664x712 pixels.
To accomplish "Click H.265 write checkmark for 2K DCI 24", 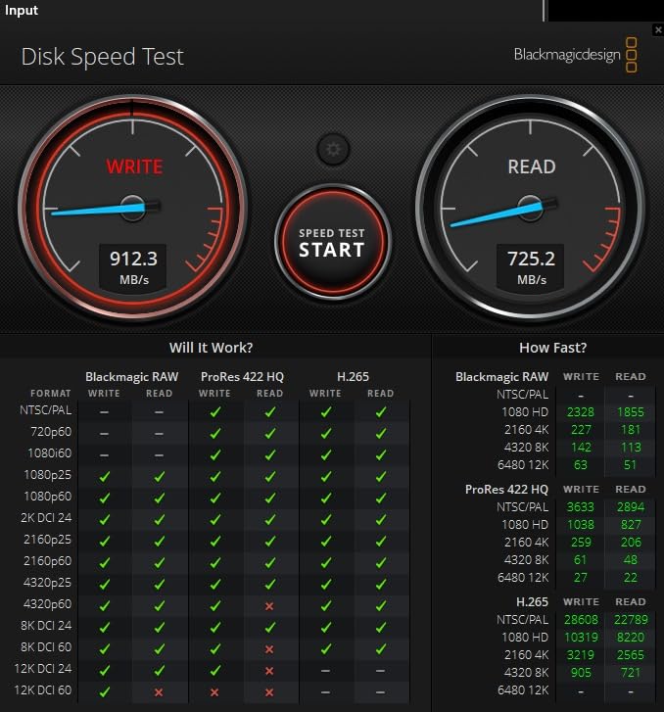I will coord(326,519).
